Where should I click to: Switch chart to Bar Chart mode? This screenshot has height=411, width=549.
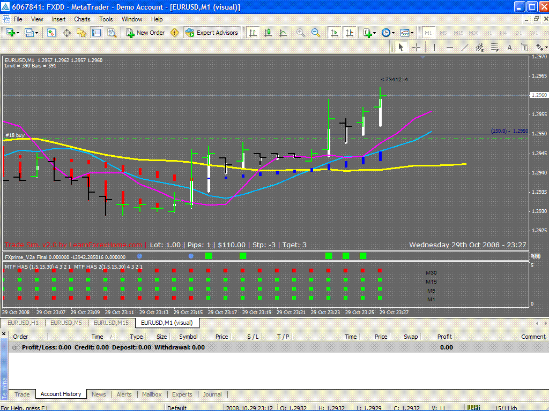click(253, 33)
